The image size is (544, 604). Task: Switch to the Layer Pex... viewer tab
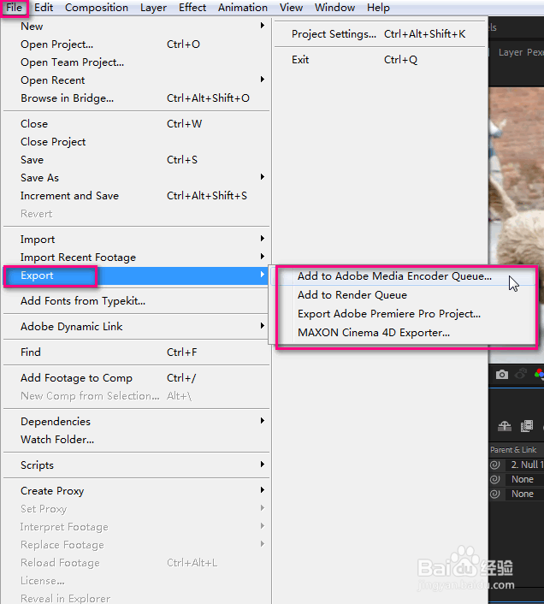[x=521, y=52]
